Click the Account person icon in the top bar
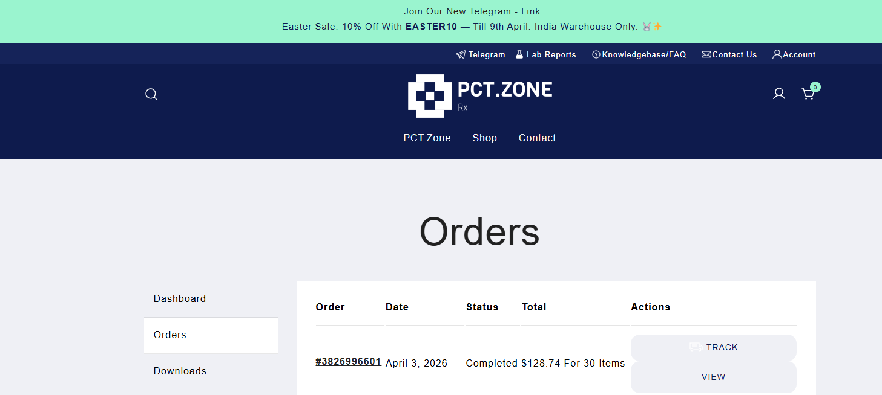 (x=777, y=54)
